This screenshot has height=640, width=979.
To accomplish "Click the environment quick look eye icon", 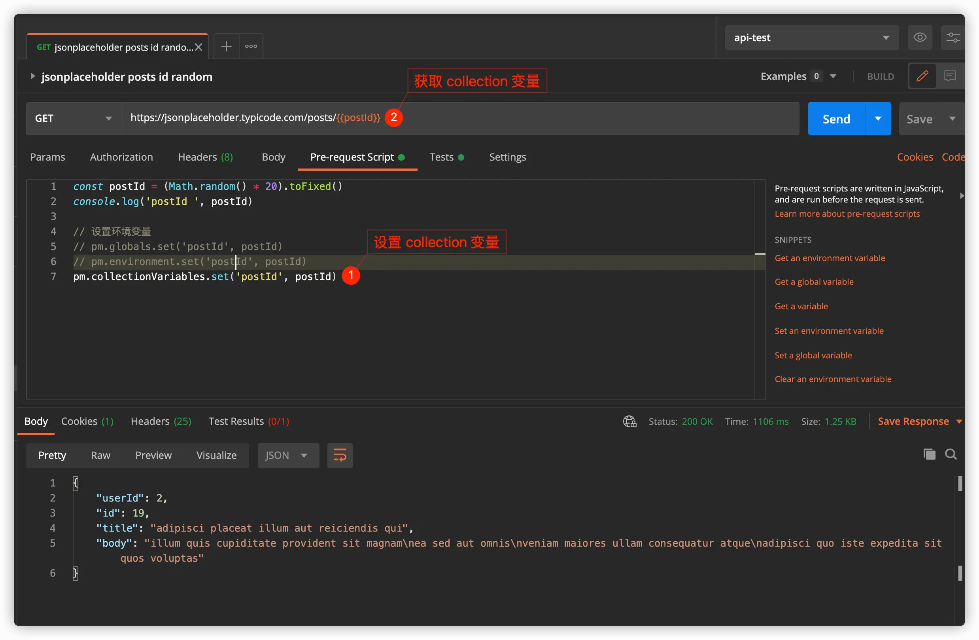I will [920, 38].
